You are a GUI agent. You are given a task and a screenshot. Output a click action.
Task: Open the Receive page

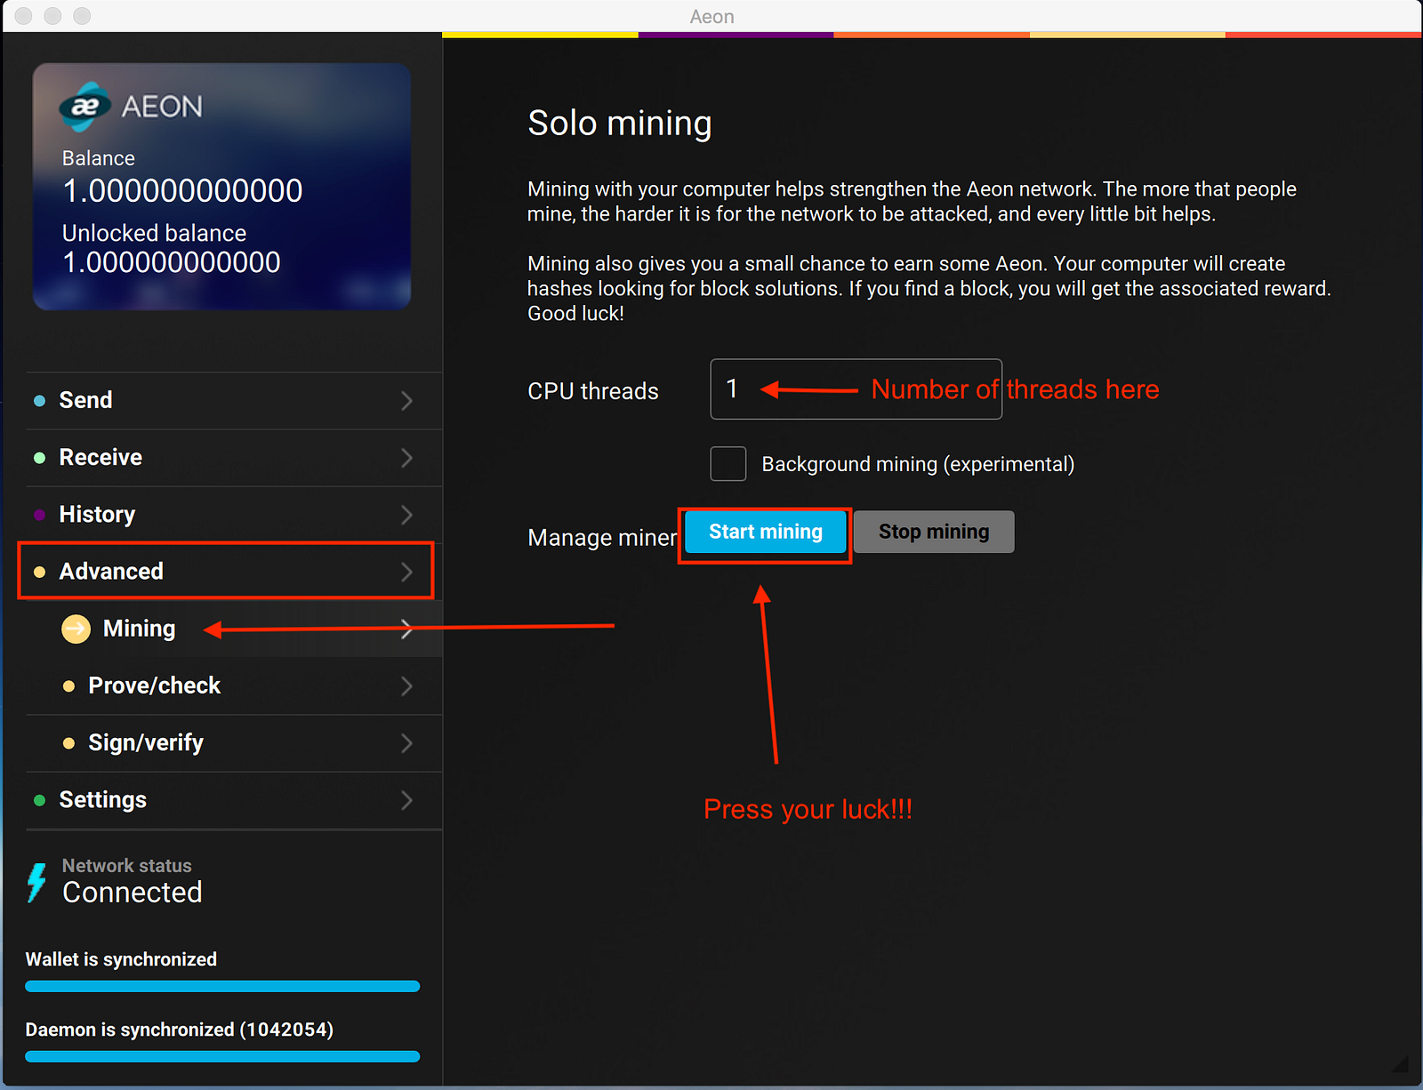coord(234,458)
